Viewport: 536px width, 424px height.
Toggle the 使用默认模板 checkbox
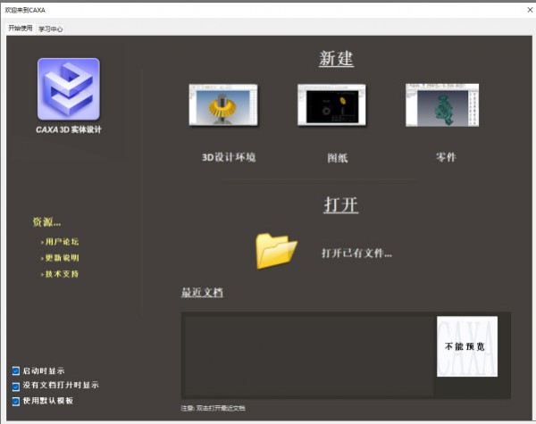point(16,401)
